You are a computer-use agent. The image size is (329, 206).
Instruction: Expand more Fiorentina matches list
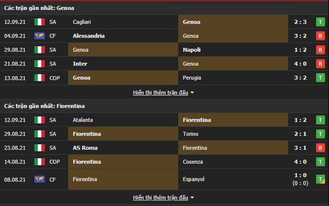tap(164, 198)
